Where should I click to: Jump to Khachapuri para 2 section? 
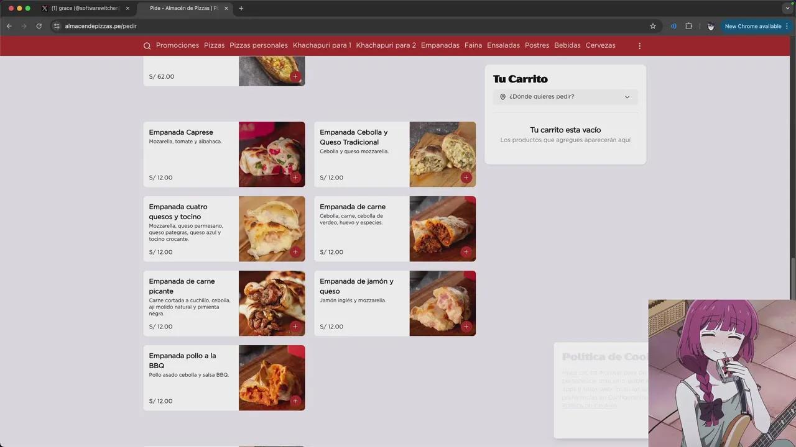point(386,45)
